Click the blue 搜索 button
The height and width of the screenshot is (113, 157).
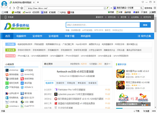point(145,25)
